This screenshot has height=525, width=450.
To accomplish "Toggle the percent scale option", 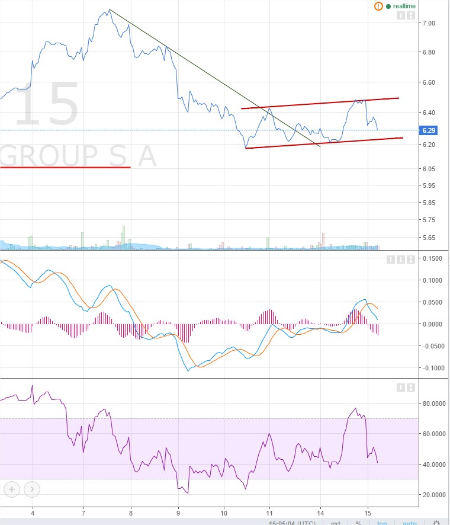I will tap(358, 523).
